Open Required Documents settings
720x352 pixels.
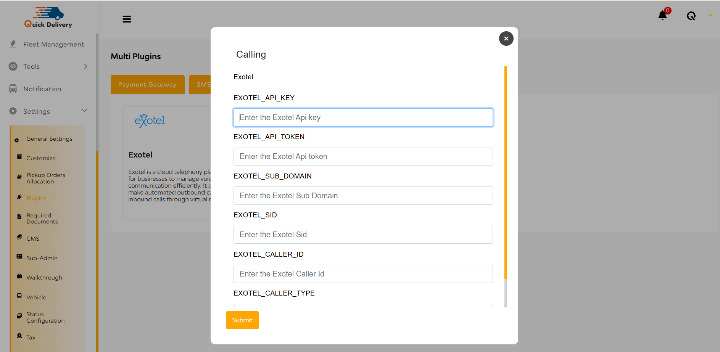(x=42, y=219)
